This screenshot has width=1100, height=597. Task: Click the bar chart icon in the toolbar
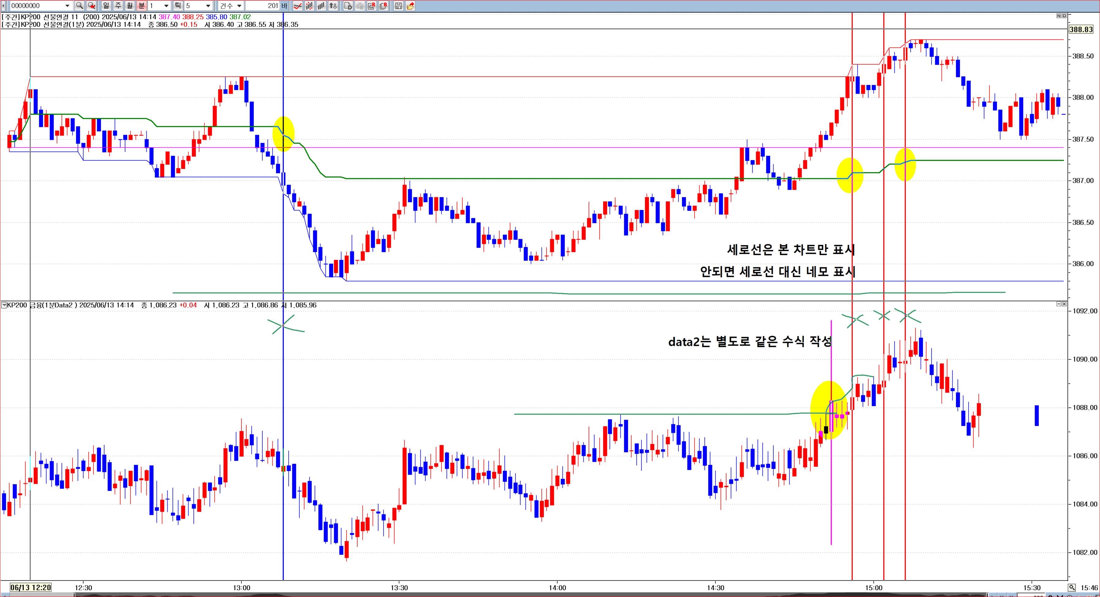(x=321, y=6)
